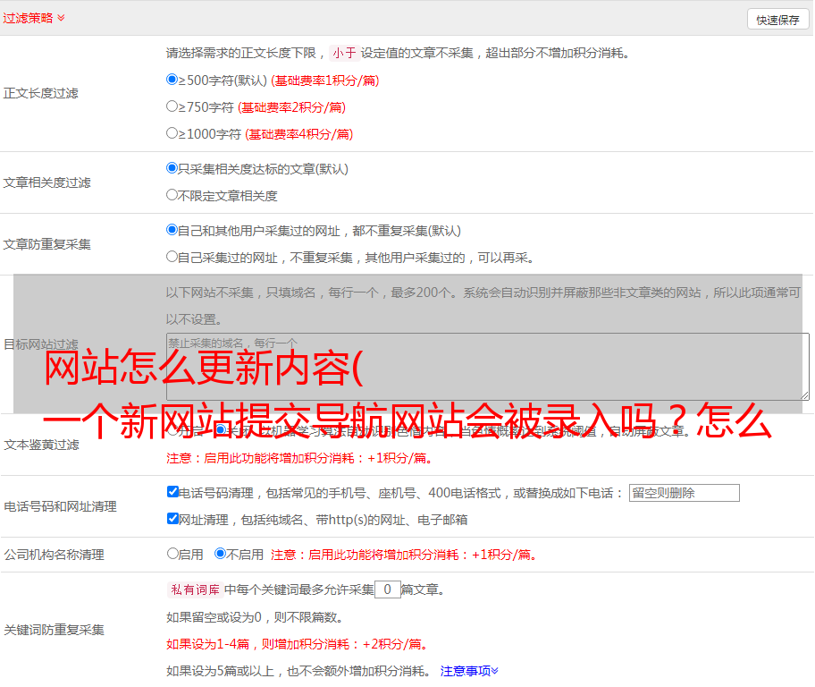Select the ≥750字符 length option
The image size is (815, 687).
tap(172, 106)
